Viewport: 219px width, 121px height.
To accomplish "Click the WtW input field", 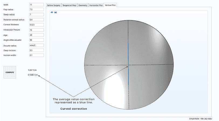I will [37, 5].
